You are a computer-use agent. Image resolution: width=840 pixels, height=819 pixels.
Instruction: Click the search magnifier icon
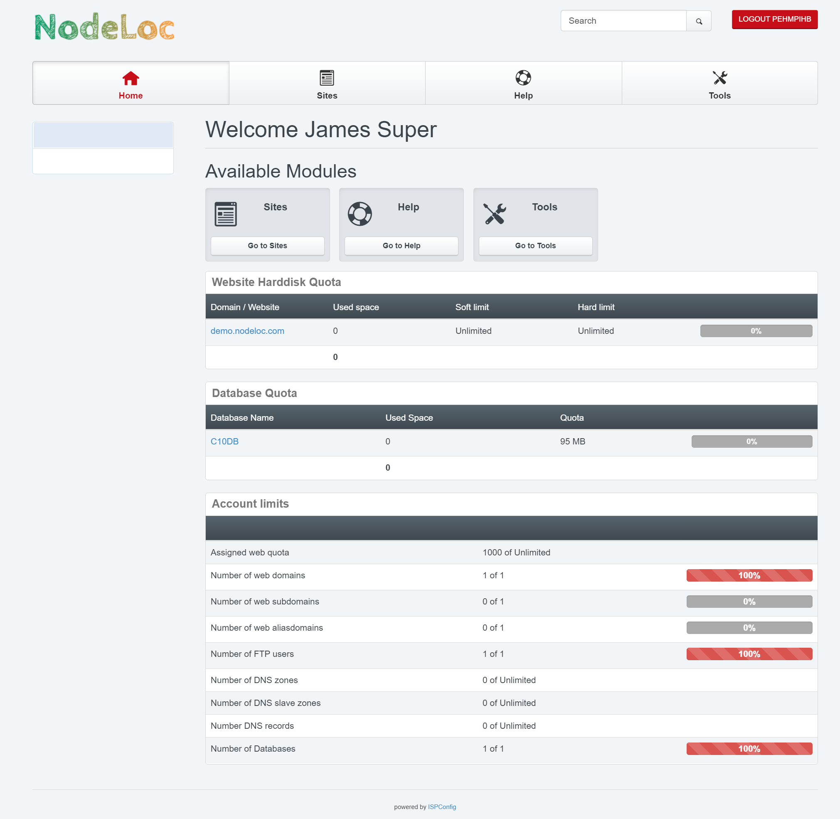(x=698, y=20)
